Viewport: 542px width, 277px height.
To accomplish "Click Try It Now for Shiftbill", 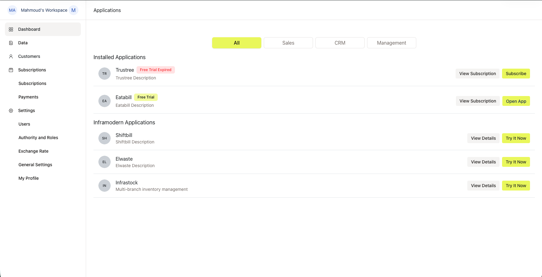I will point(516,138).
